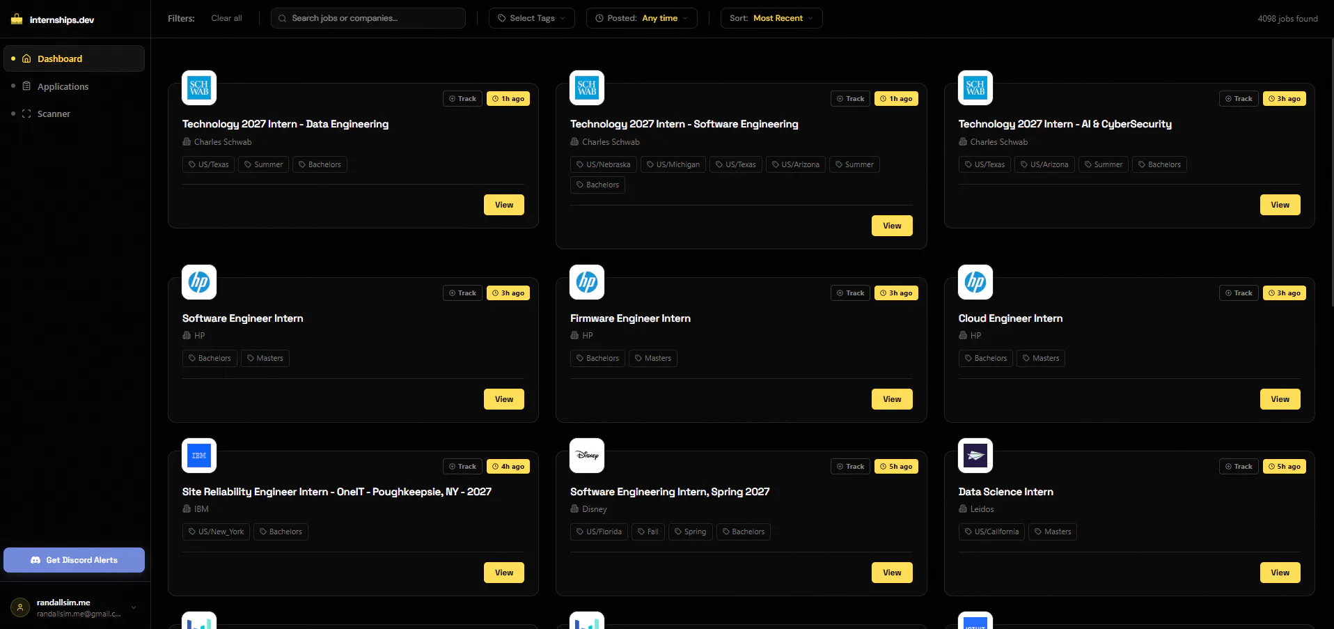Image resolution: width=1334 pixels, height=629 pixels.
Task: Focus the Search jobs or companies field
Action: (368, 18)
